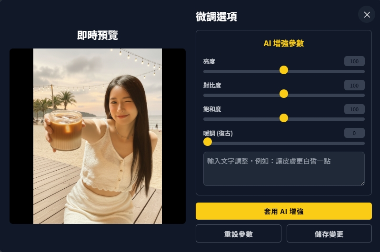Focus the 輸入文字調整 text area
Screen dimensions: 380x252
[x=284, y=169]
